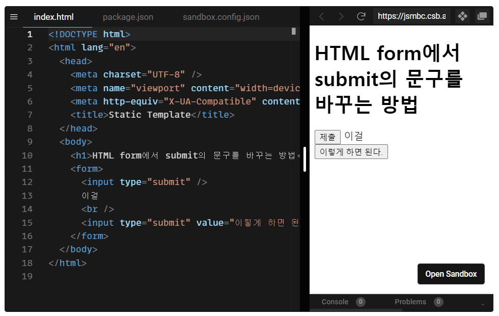The width and height of the screenshot is (499, 316).
Task: Click the Static Template title text
Action: pos(150,115)
